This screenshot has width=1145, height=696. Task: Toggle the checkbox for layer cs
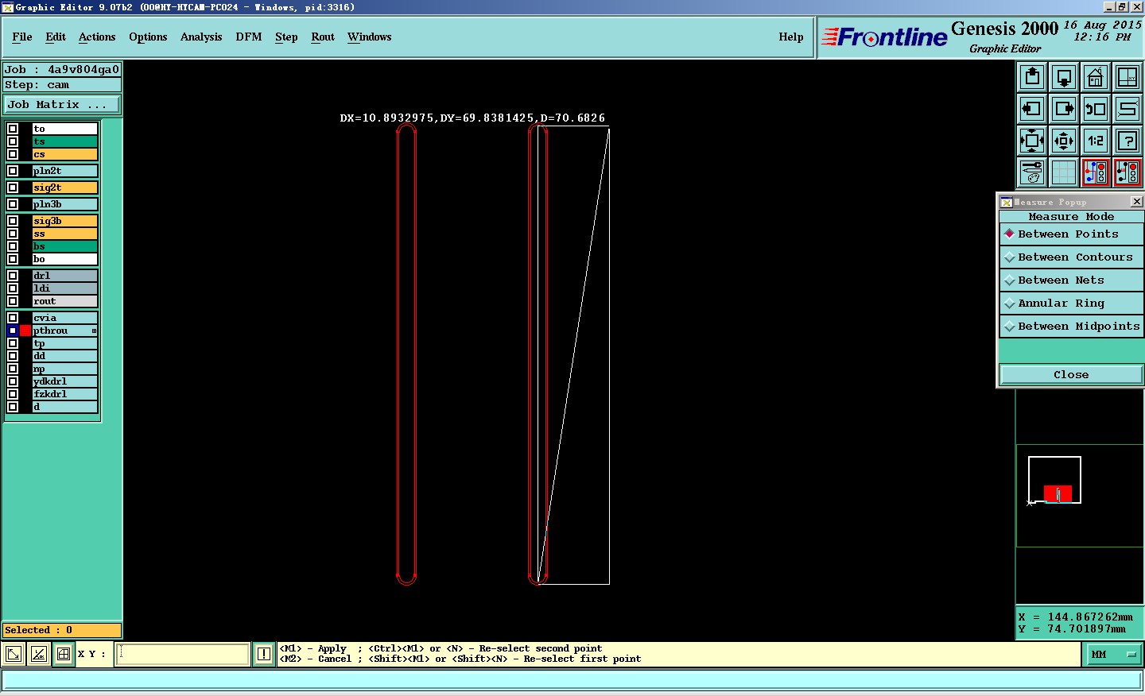click(x=13, y=154)
